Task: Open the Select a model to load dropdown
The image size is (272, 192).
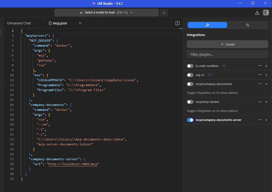Action: (x=106, y=13)
